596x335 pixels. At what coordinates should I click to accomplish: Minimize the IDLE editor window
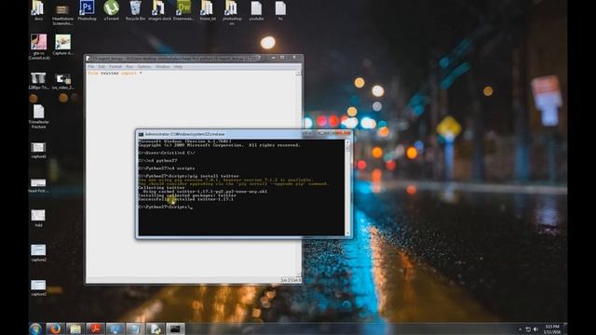273,58
